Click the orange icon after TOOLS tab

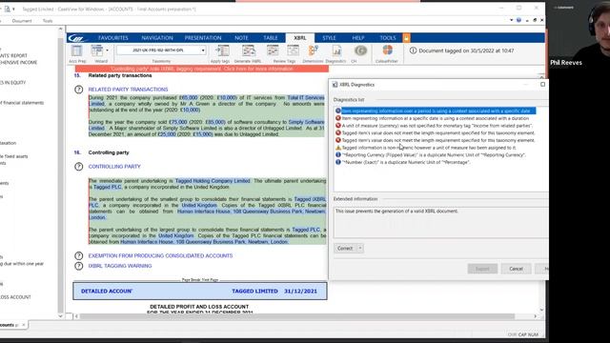coord(406,38)
